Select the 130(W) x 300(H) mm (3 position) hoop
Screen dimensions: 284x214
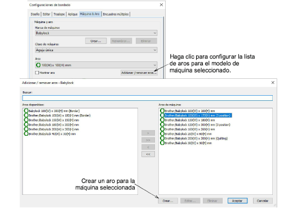click(195, 124)
